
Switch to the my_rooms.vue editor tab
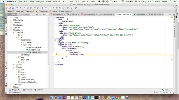pyautogui.click(x=107, y=14)
